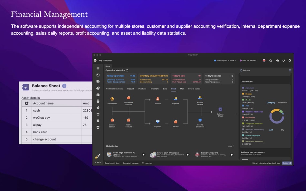
Task: Switch donut chart to Qty
Action: (x=282, y=130)
